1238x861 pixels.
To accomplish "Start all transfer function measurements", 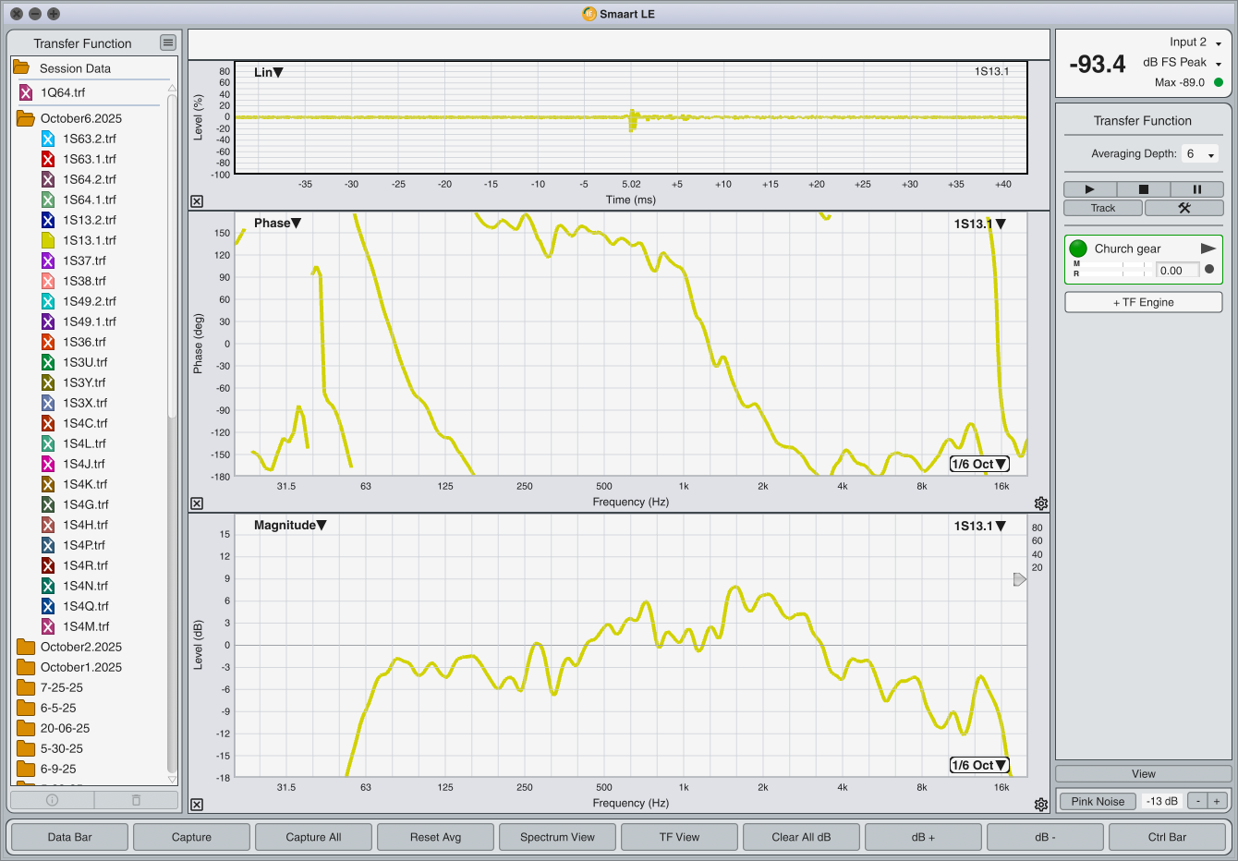I will (x=1089, y=189).
